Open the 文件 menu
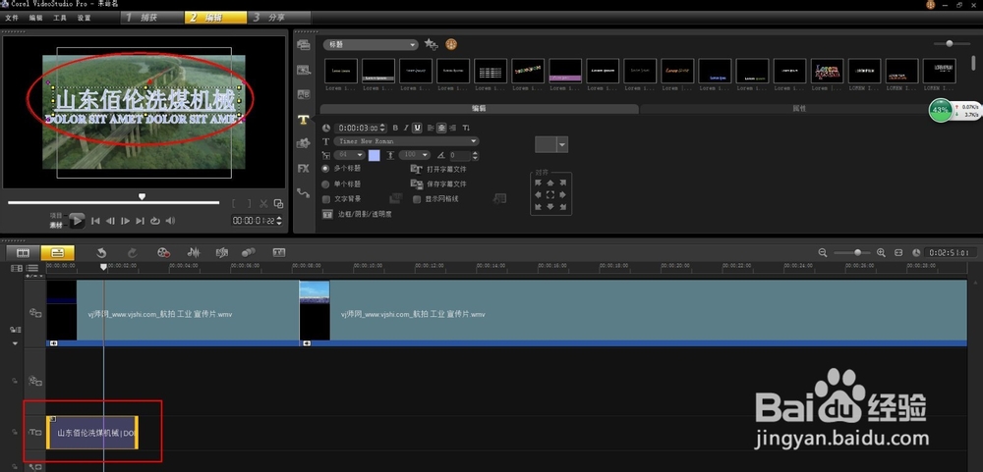Image resolution: width=983 pixels, height=472 pixels. click(12, 18)
